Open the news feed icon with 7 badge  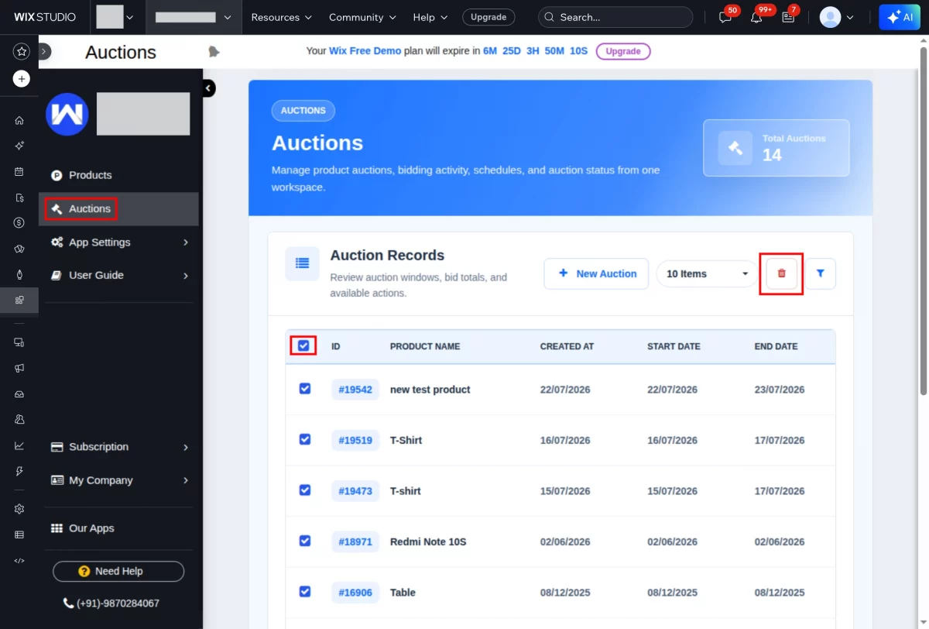788,17
